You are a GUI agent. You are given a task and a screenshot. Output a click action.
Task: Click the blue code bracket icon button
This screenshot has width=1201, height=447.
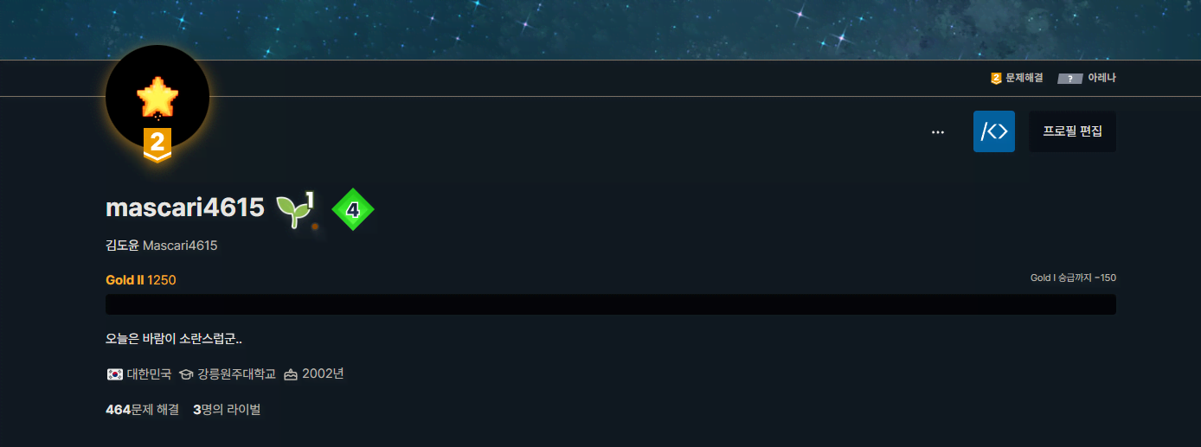(x=994, y=131)
